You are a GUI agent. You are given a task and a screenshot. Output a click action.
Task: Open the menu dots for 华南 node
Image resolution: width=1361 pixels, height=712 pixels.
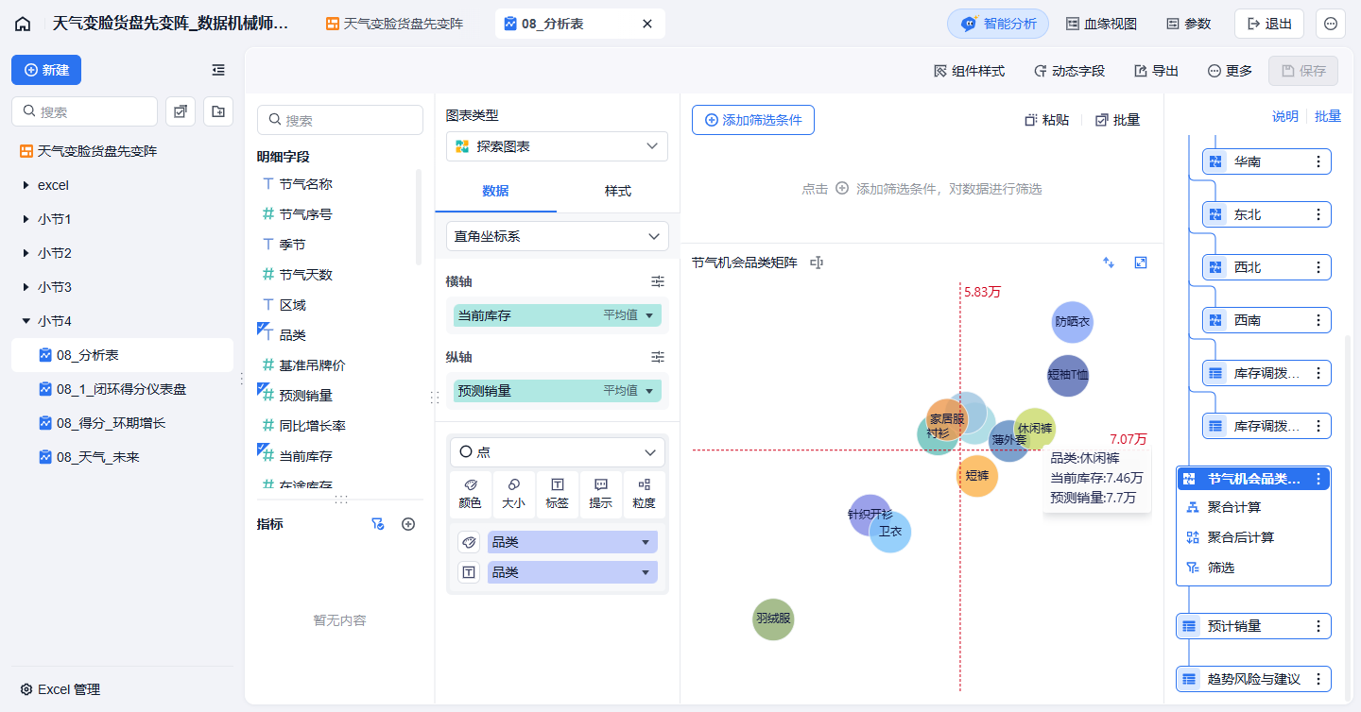point(1318,161)
